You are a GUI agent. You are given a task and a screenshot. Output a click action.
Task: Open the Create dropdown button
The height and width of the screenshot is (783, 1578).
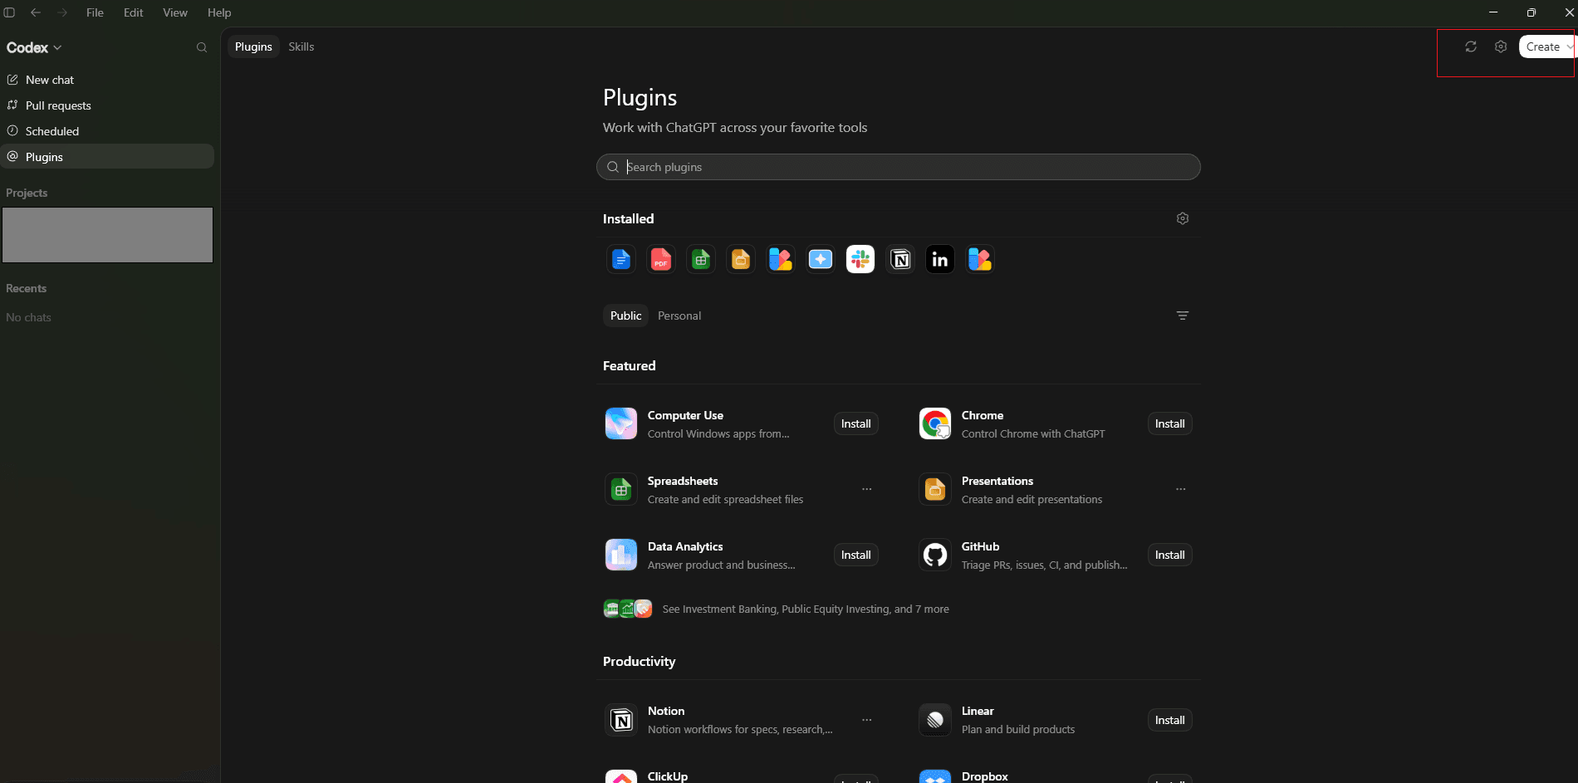[1546, 46]
